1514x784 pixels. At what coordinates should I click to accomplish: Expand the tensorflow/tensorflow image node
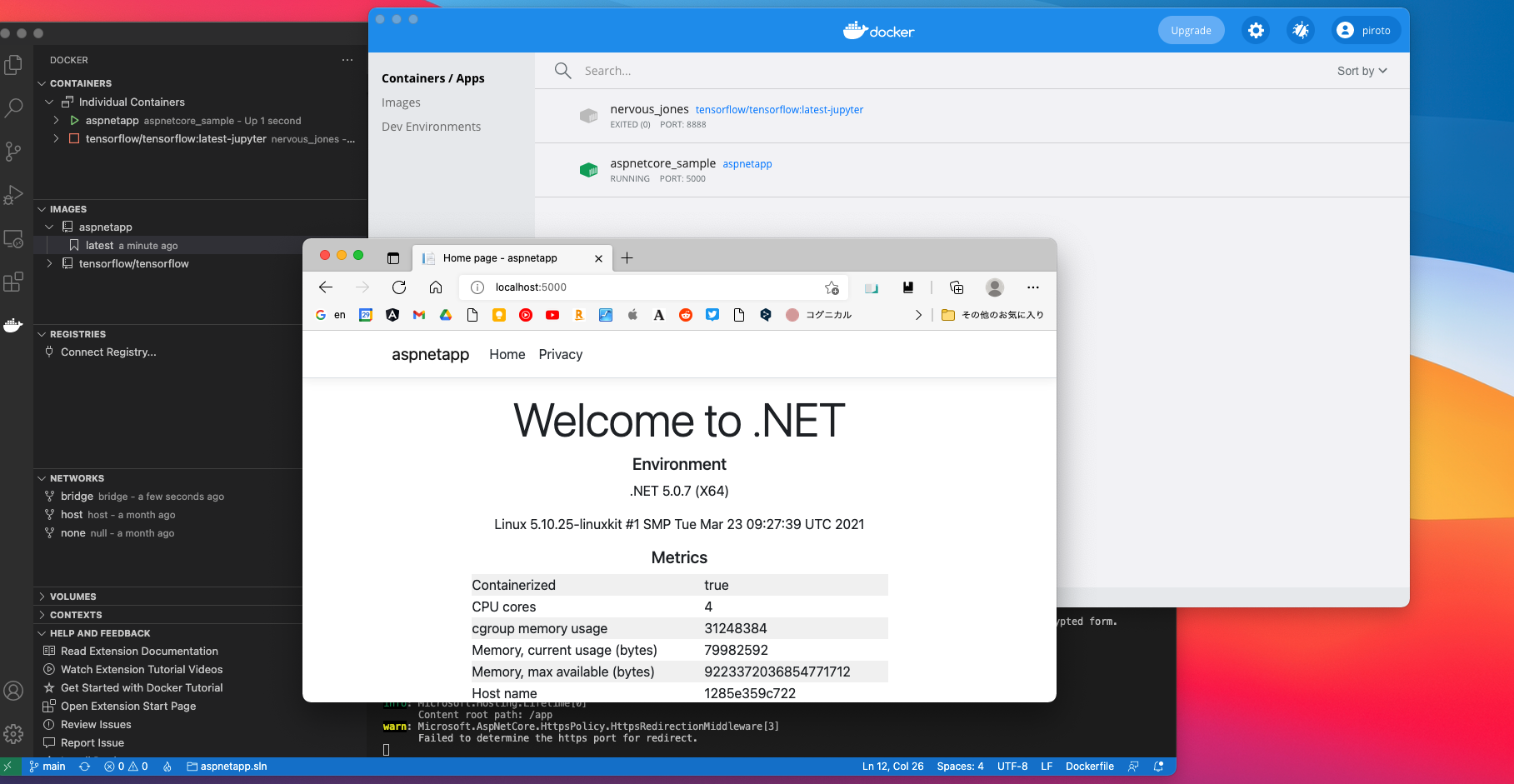[49, 264]
